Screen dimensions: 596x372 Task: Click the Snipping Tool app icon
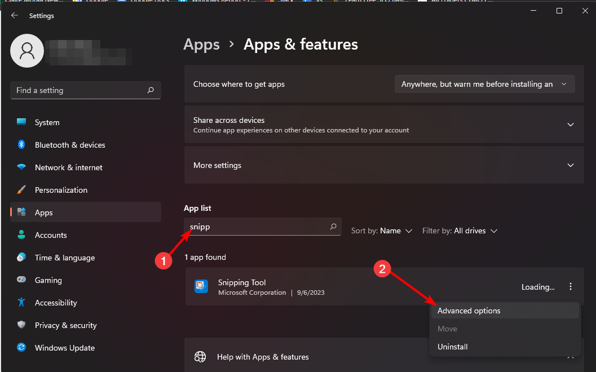[x=201, y=286]
